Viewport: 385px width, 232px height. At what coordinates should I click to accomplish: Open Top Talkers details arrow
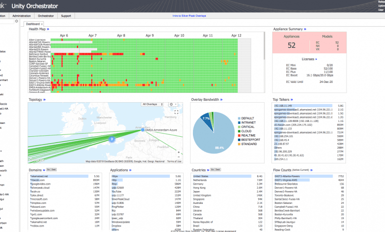[292, 100]
